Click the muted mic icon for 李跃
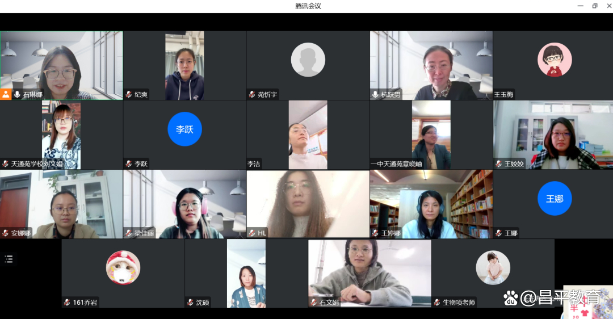This screenshot has height=319, width=613. click(129, 164)
